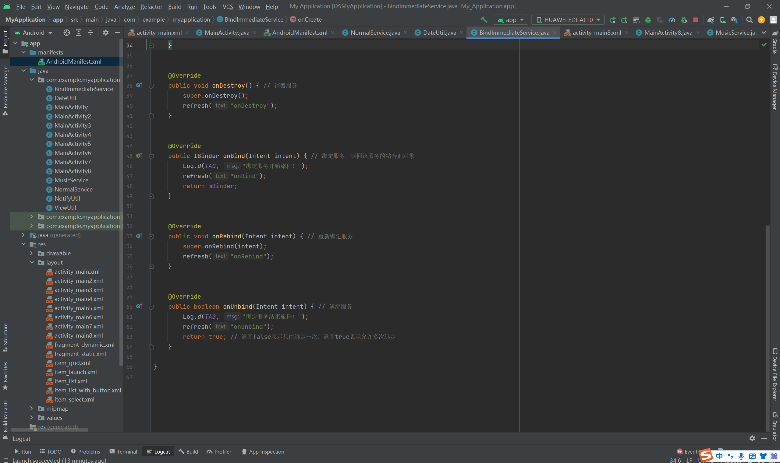Image resolution: width=780 pixels, height=463 pixels.
Task: Toggle the Device File Explorer panel
Action: coord(775,374)
